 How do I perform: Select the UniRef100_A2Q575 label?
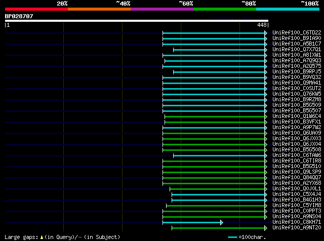pyautogui.click(x=297, y=66)
